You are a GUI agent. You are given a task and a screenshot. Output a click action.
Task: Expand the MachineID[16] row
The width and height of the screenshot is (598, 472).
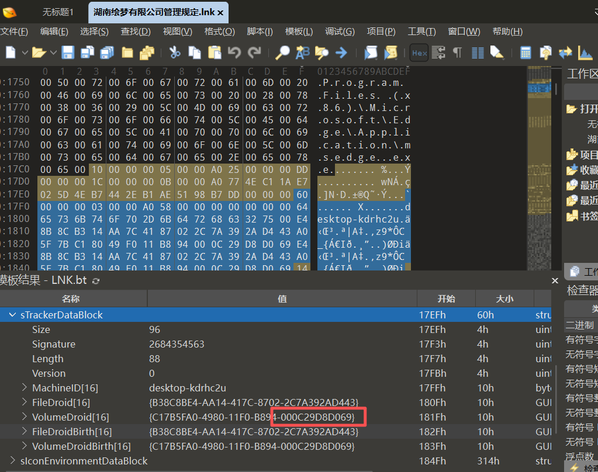pyautogui.click(x=25, y=388)
